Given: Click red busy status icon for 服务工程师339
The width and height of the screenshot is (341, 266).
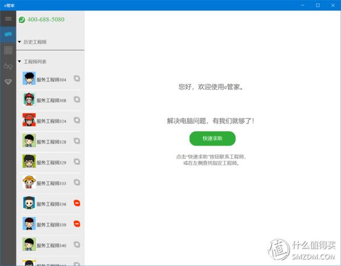Looking at the screenshot, I should (77, 224).
